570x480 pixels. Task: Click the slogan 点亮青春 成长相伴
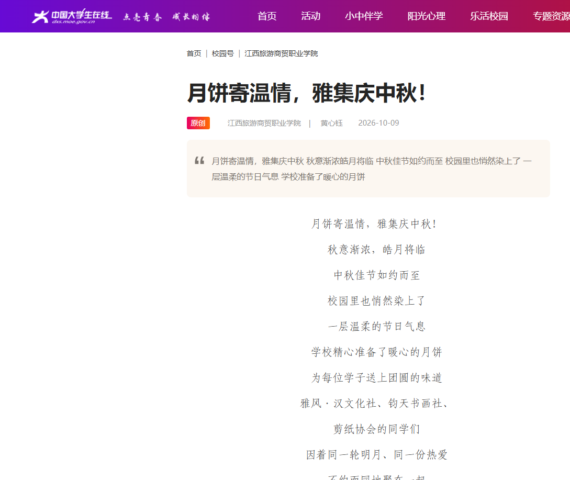tap(166, 17)
